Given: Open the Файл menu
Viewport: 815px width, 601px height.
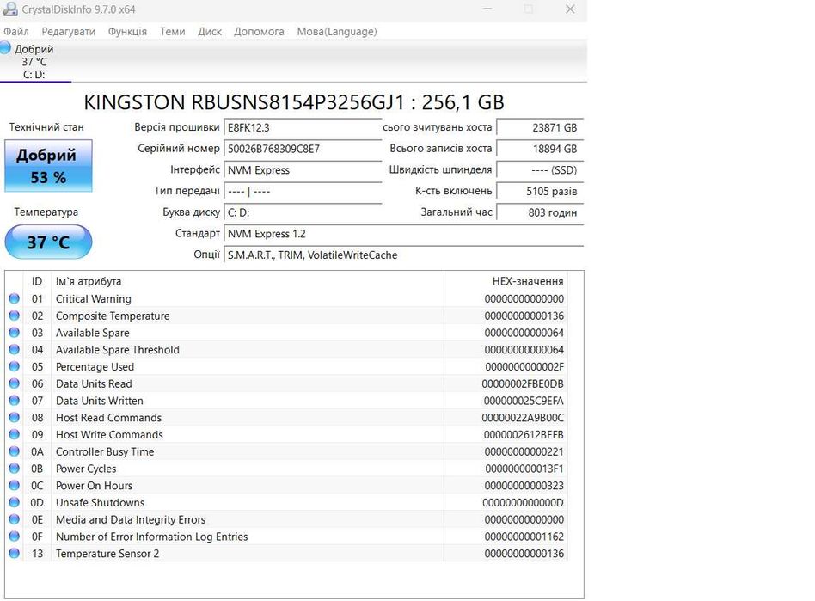Looking at the screenshot, I should 16,31.
